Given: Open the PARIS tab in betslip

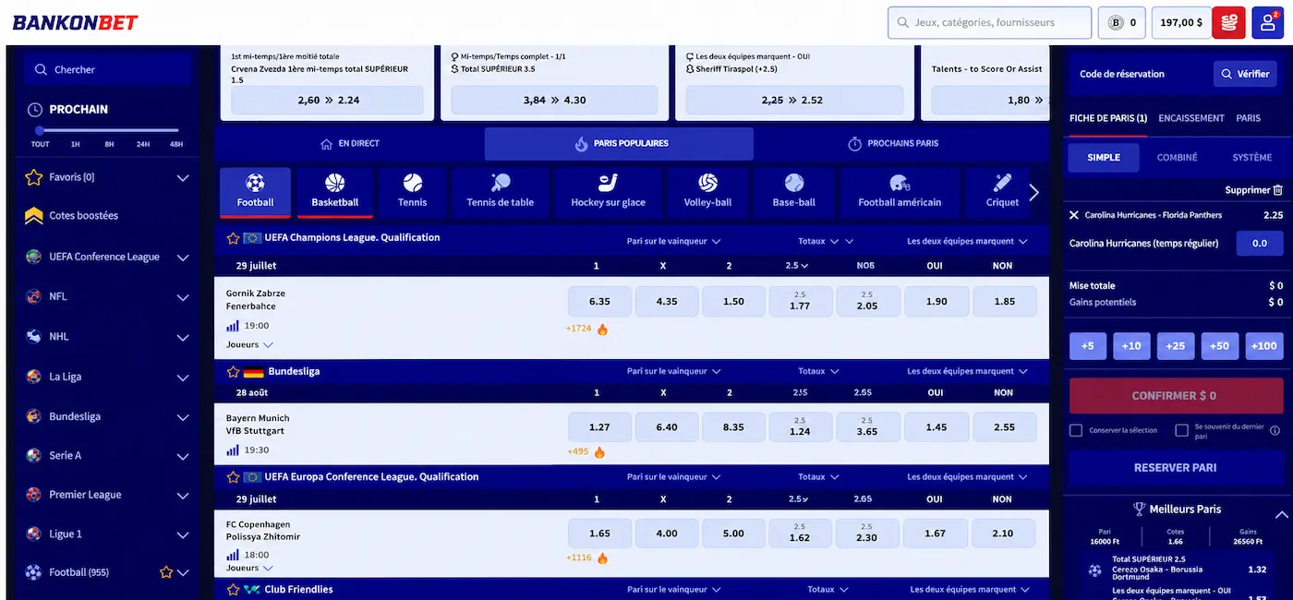Looking at the screenshot, I should click(1249, 118).
